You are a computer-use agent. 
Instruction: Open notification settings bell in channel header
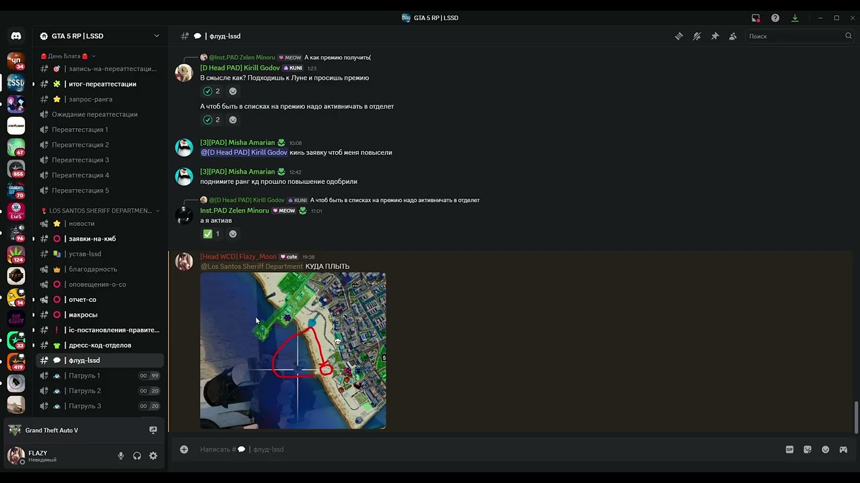[x=697, y=36]
